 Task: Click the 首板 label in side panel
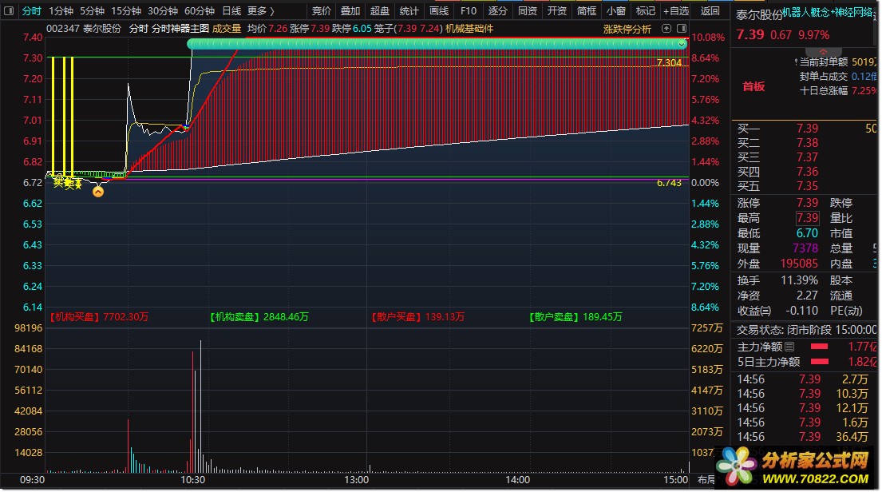(753, 86)
